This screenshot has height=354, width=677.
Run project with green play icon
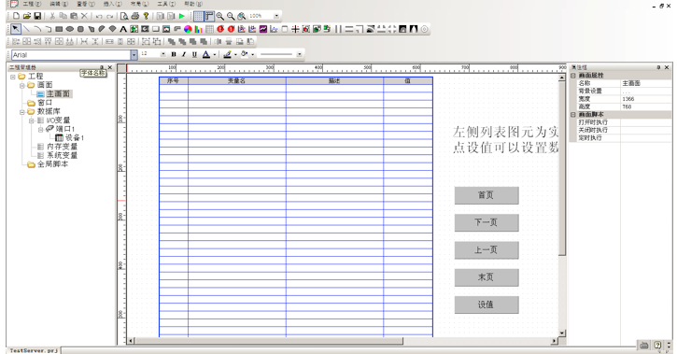click(182, 16)
